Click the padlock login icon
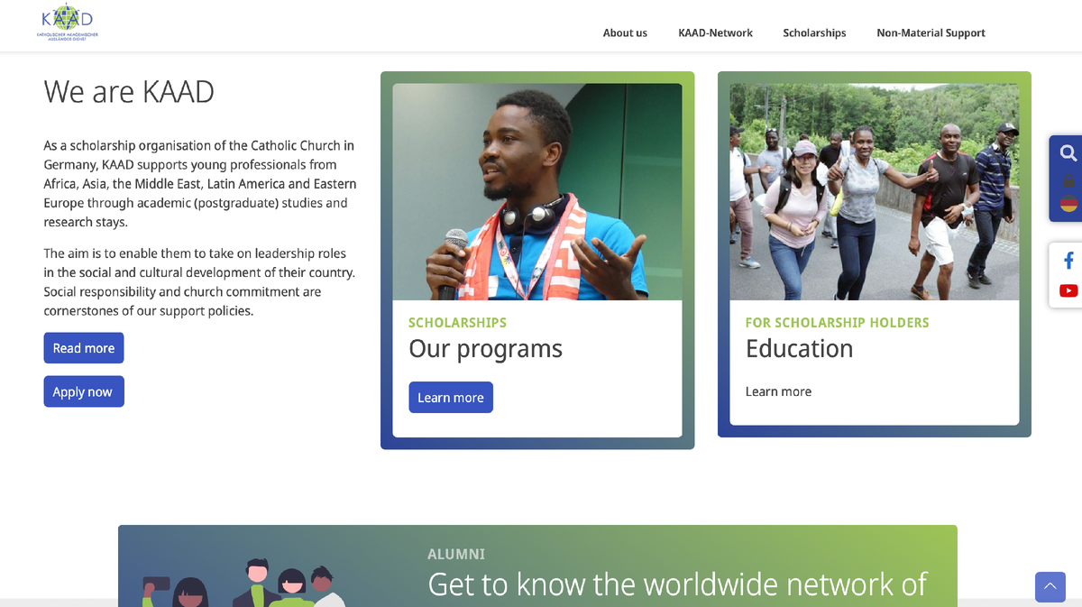The image size is (1082, 607). [1068, 179]
